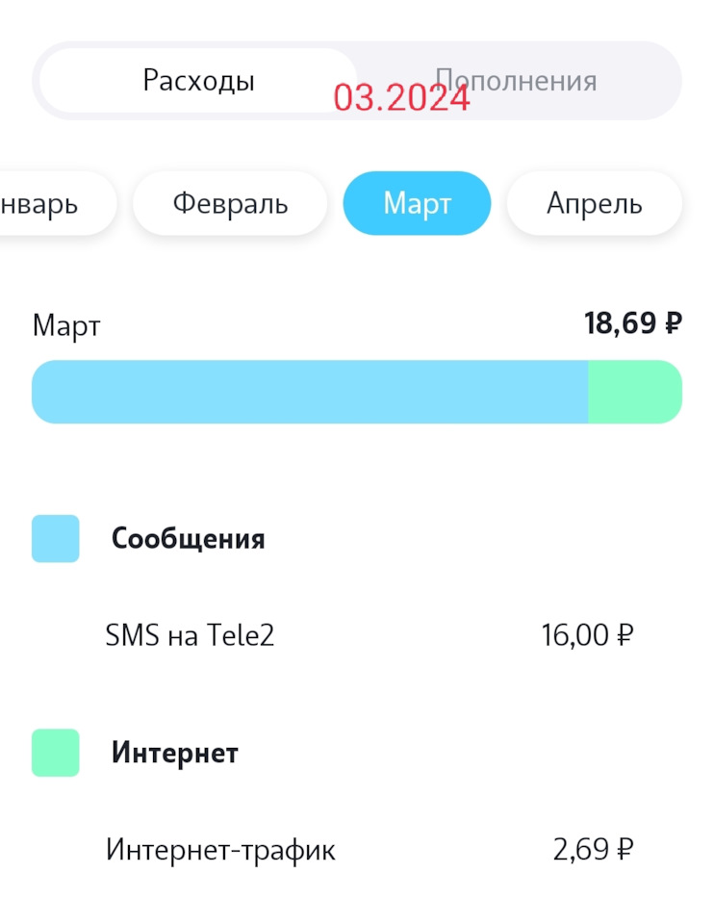This screenshot has width=714, height=924.
Task: Expand the Сообщения category heading
Action: (x=188, y=539)
